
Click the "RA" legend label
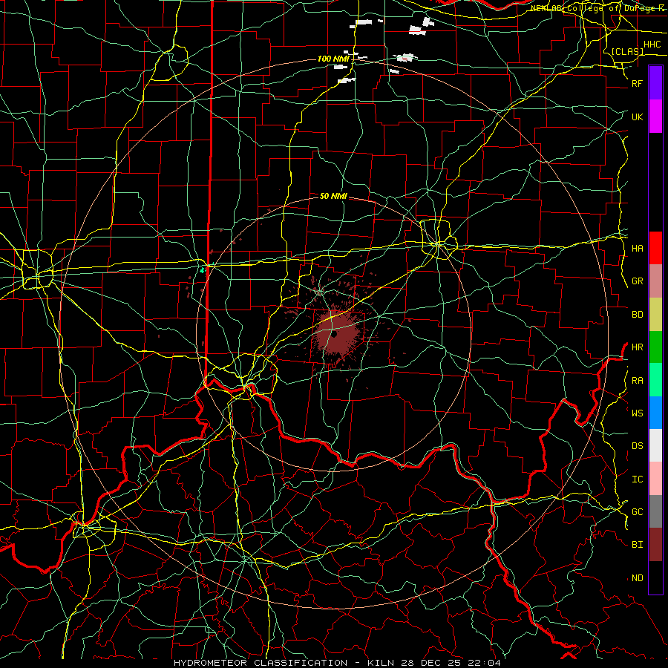click(x=637, y=381)
